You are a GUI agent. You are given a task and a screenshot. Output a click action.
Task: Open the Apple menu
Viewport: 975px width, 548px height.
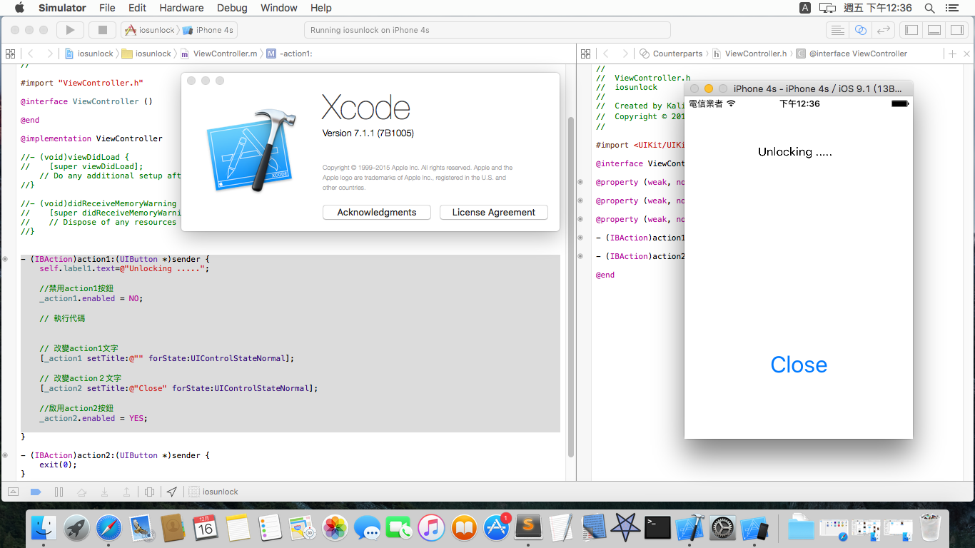coord(19,8)
